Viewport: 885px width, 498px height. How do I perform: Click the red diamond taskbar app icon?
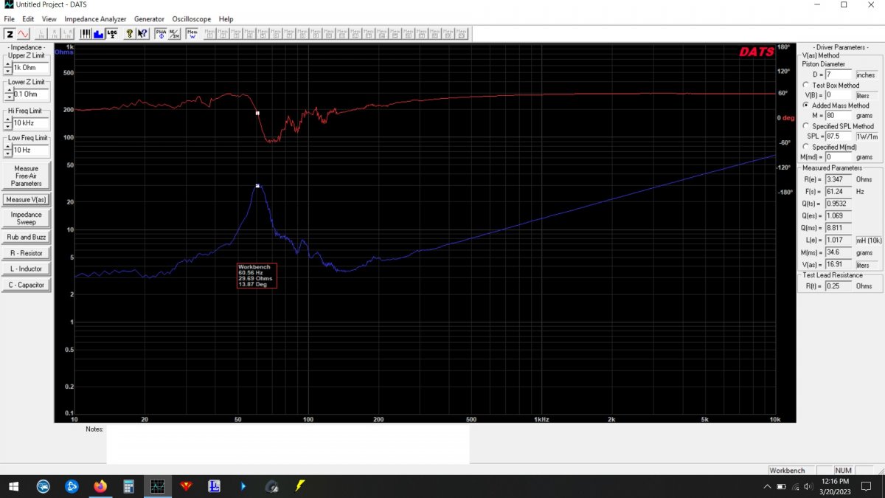pyautogui.click(x=186, y=486)
